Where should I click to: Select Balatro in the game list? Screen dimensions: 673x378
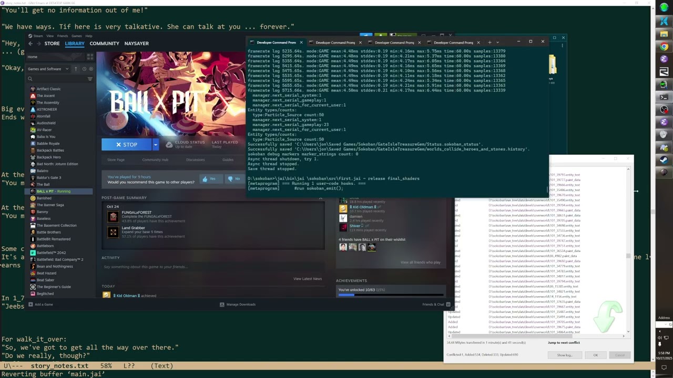point(43,171)
